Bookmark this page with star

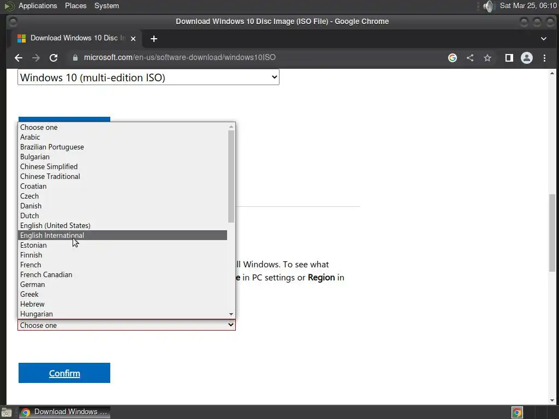tap(487, 58)
